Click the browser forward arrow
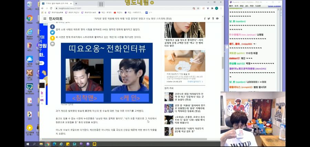 click(47, 8)
